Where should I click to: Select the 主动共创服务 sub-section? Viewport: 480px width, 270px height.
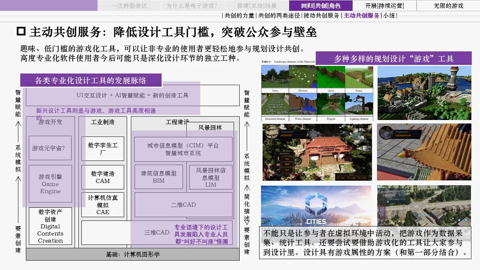(361, 15)
